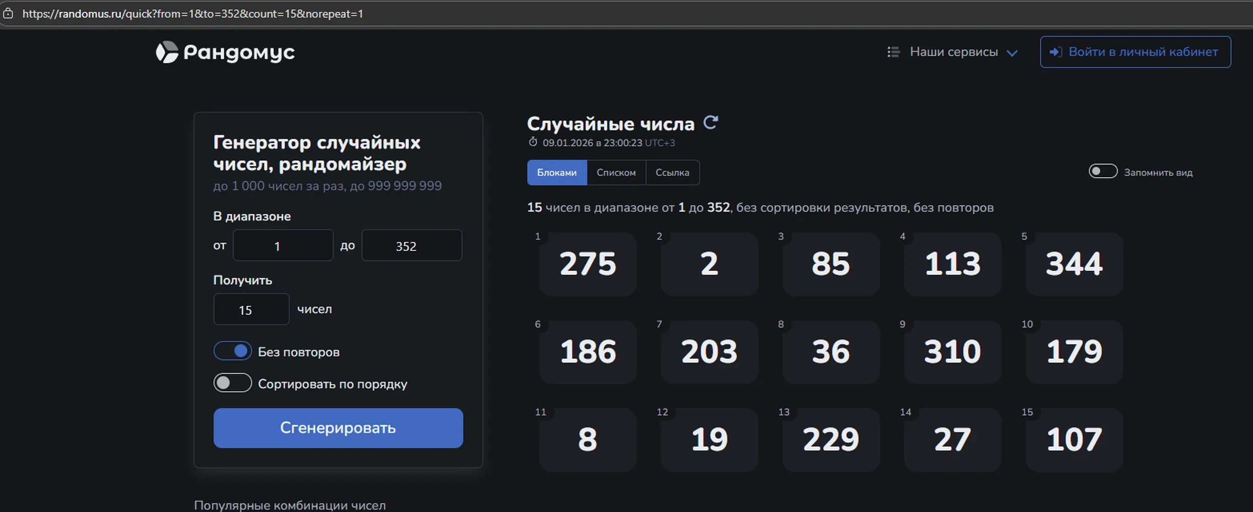
Task: Click the Получить count field with 15
Action: point(251,309)
